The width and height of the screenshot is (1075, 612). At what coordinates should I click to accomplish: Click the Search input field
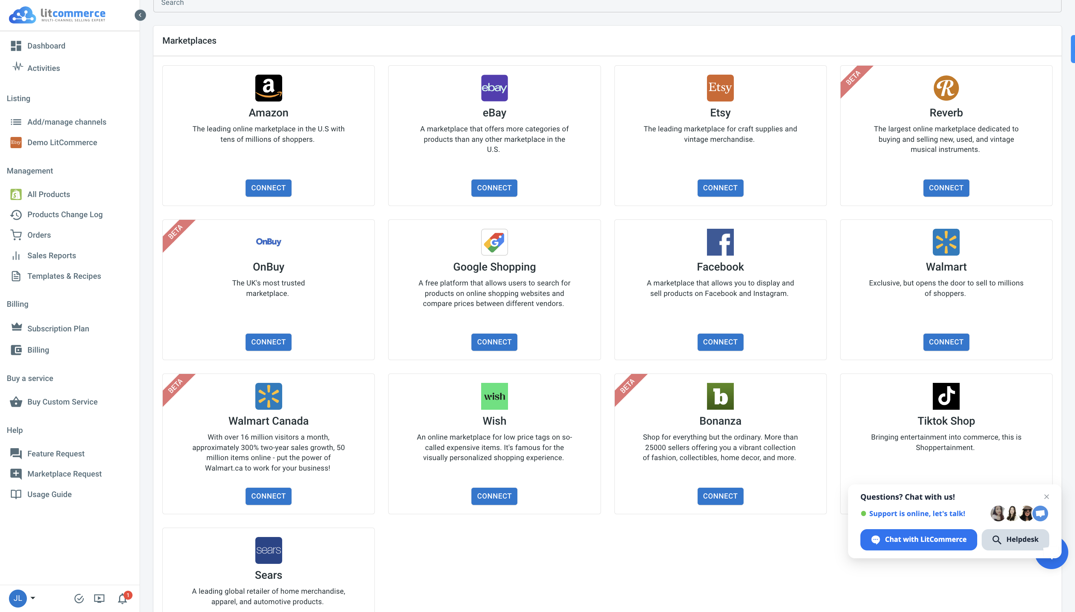point(607,4)
